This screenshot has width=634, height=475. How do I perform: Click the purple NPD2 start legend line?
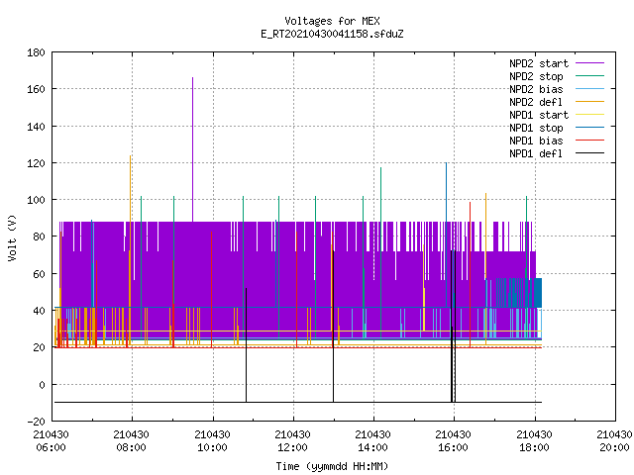click(589, 63)
